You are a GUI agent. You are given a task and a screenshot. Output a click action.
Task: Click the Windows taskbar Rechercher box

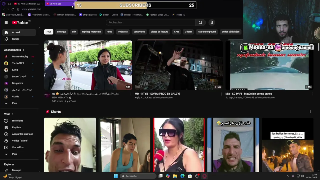point(138,176)
